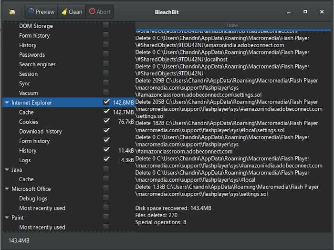Maximize the BleachBit window
This screenshot has width=334, height=250.
(305, 12)
